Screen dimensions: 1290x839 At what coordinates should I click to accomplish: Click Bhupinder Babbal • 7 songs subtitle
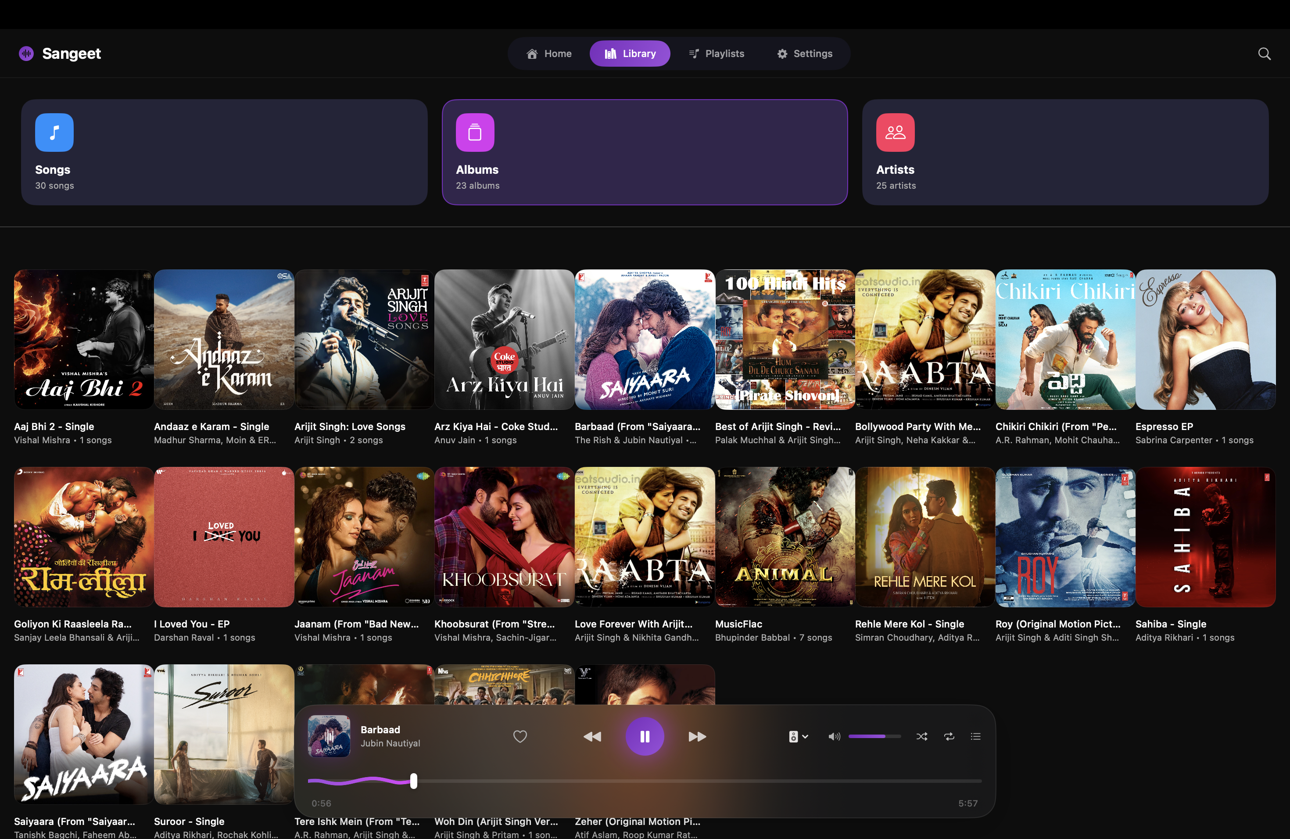click(x=773, y=638)
